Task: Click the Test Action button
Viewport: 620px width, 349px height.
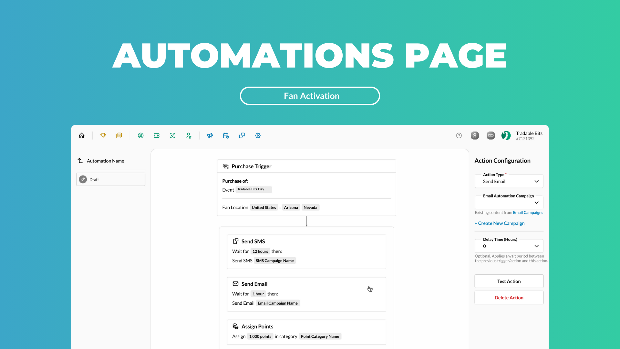Action: 509,281
